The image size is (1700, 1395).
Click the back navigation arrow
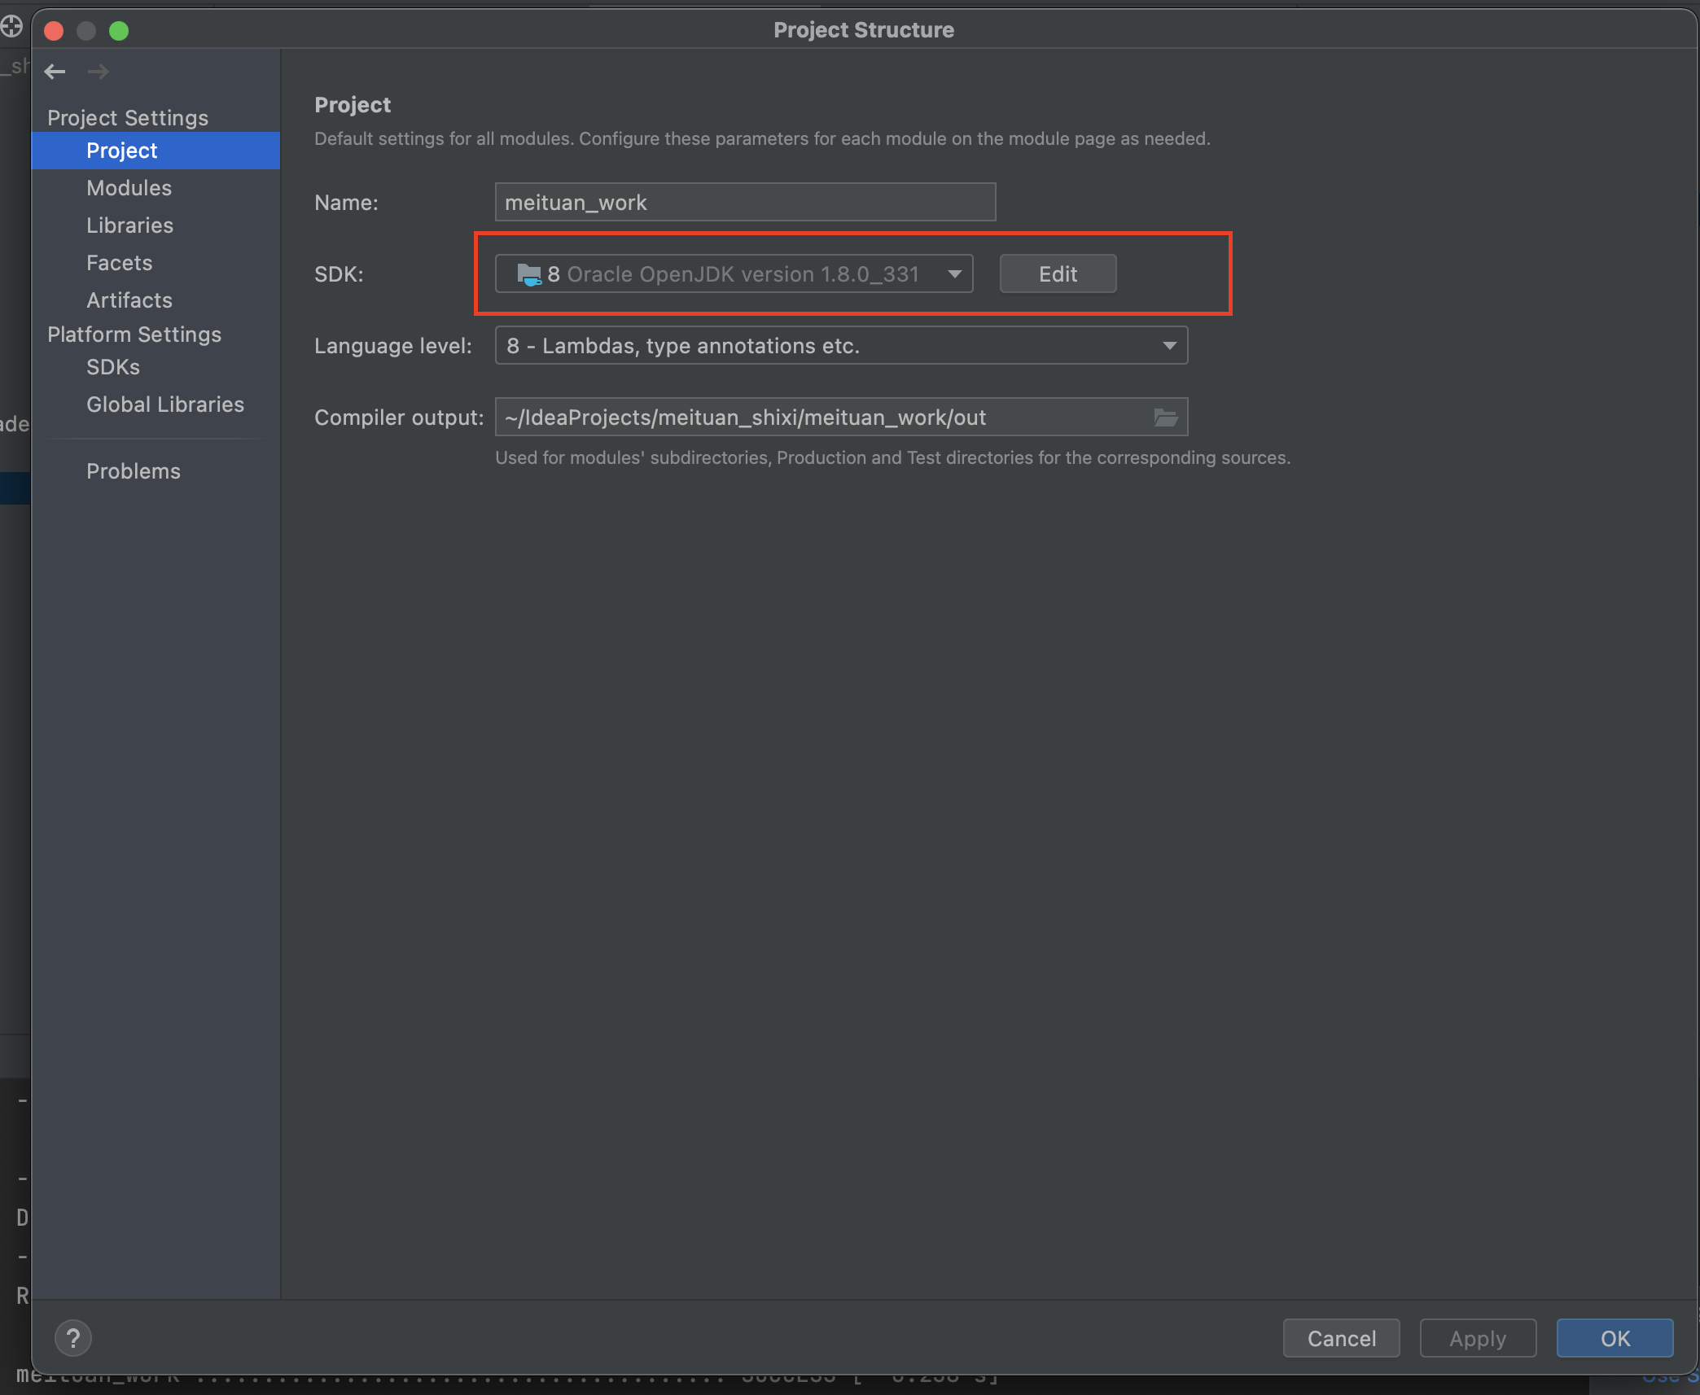tap(55, 72)
